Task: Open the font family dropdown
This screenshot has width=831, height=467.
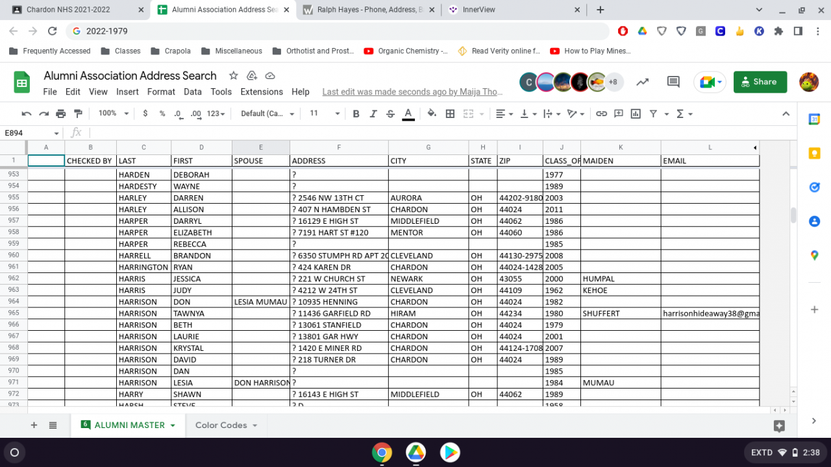Action: coord(267,114)
